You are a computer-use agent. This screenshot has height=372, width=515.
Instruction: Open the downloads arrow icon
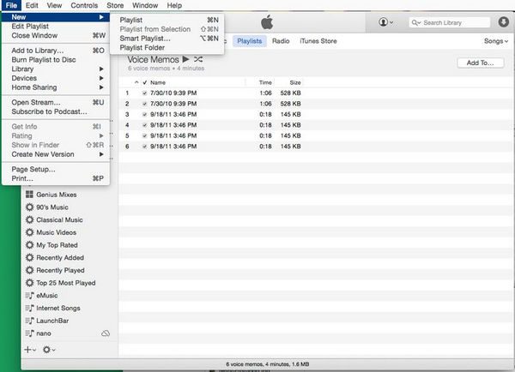[x=503, y=22]
